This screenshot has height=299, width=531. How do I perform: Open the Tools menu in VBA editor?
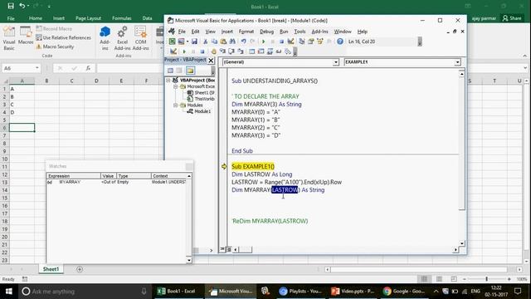pos(300,32)
